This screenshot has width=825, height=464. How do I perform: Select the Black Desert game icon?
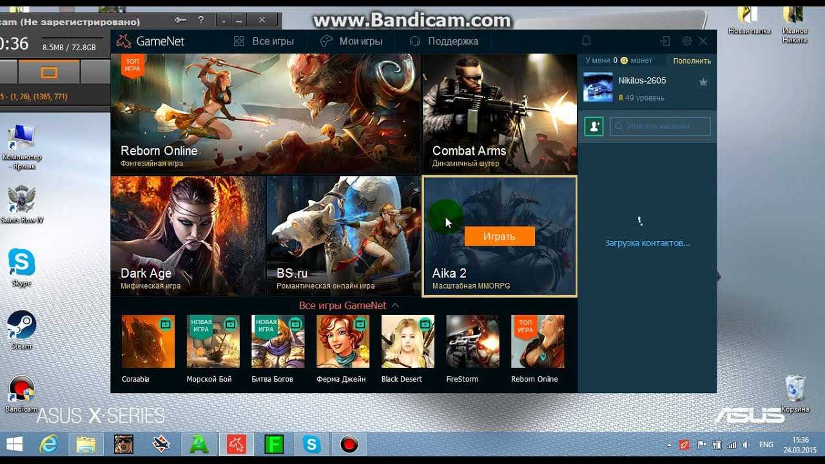click(408, 342)
